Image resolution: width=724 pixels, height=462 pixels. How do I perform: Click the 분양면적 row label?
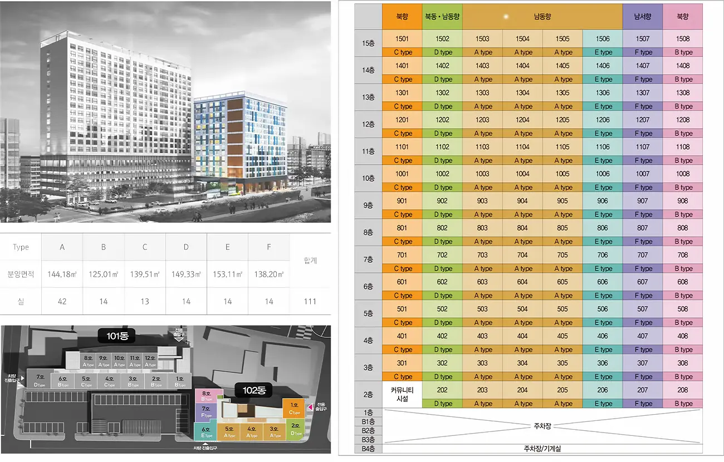[x=21, y=274]
